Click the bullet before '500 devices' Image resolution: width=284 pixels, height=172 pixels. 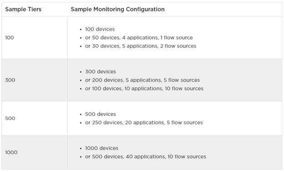click(x=81, y=114)
